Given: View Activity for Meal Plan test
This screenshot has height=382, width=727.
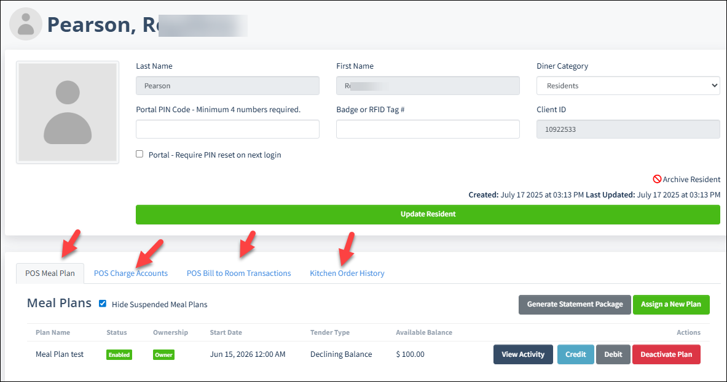Looking at the screenshot, I should pos(523,354).
